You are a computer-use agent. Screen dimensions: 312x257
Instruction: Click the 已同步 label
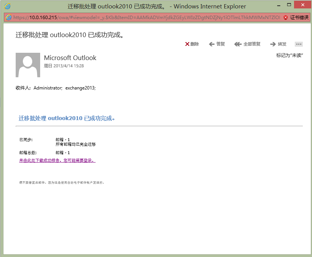click(26, 140)
